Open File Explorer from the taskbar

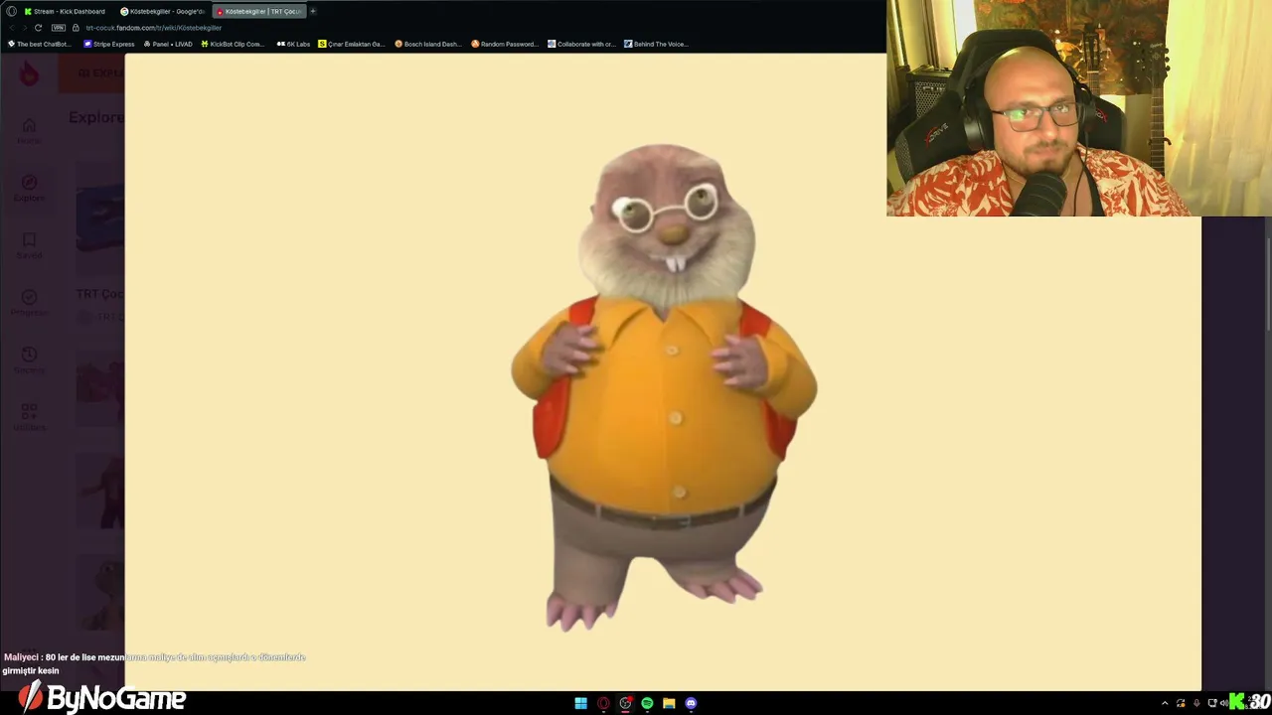[669, 703]
